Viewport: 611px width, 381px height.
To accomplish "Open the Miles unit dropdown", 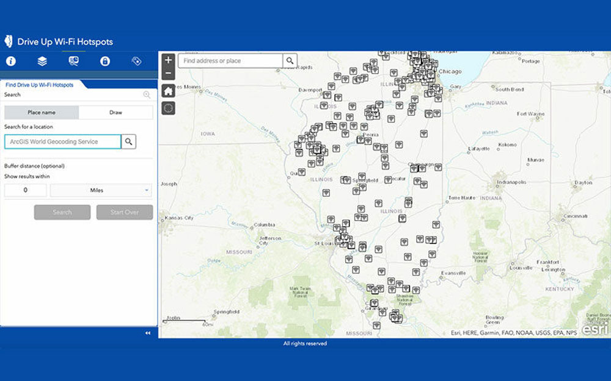I will [x=101, y=190].
